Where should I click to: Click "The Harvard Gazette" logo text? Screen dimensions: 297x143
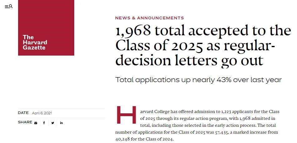[x=35, y=42]
